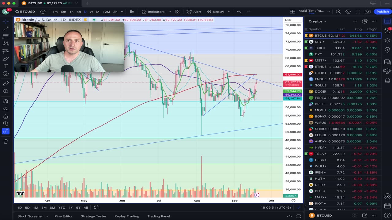Image resolution: width=392 pixels, height=220 pixels.
Task: Set chart range to 3M
Action: click(44, 207)
